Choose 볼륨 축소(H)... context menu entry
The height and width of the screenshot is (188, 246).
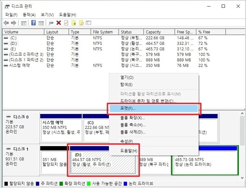(x=154, y=125)
